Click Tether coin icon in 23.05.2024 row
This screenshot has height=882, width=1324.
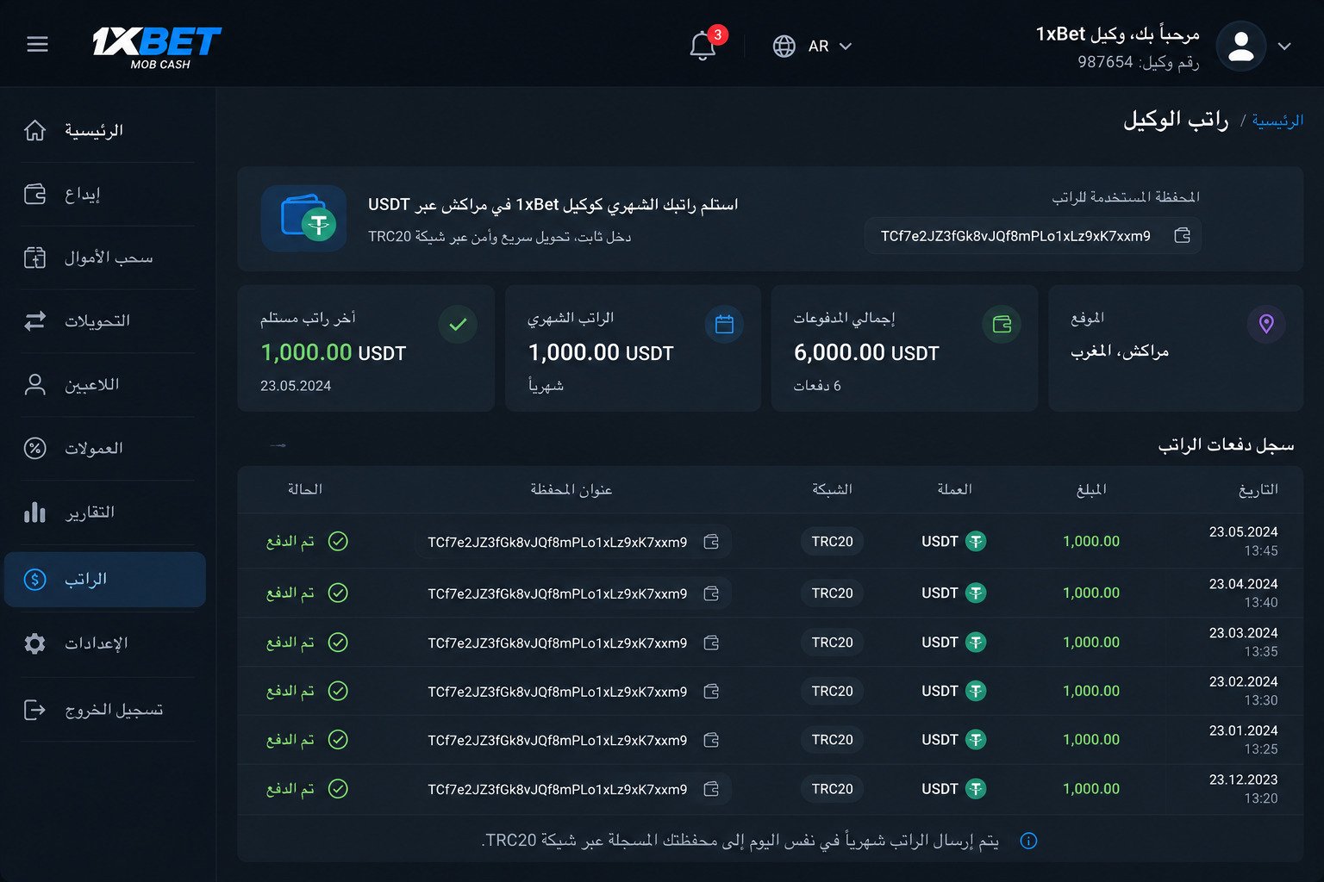pyautogui.click(x=976, y=541)
